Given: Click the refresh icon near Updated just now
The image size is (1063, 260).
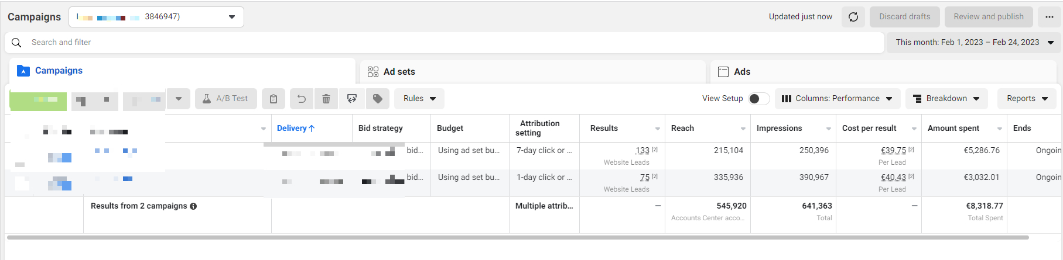Looking at the screenshot, I should coord(853,17).
